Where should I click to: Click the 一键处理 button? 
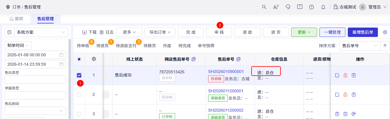click(332, 32)
